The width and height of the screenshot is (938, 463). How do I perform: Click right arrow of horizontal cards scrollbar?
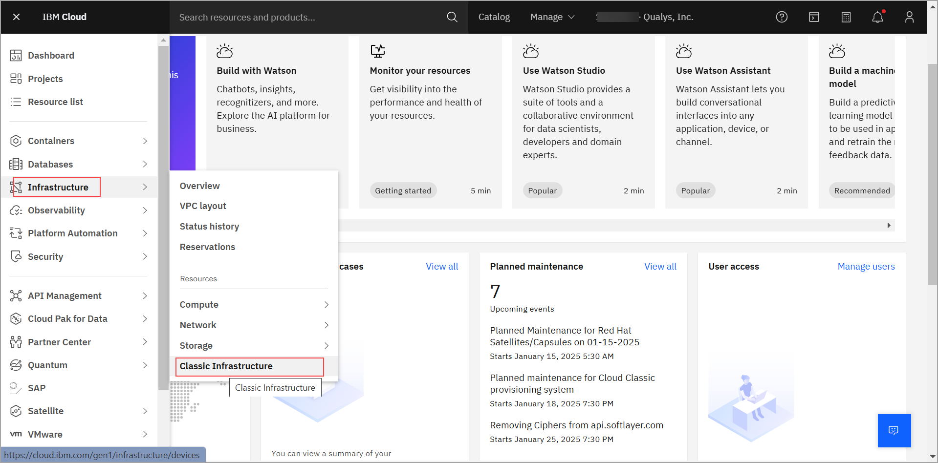point(889,226)
